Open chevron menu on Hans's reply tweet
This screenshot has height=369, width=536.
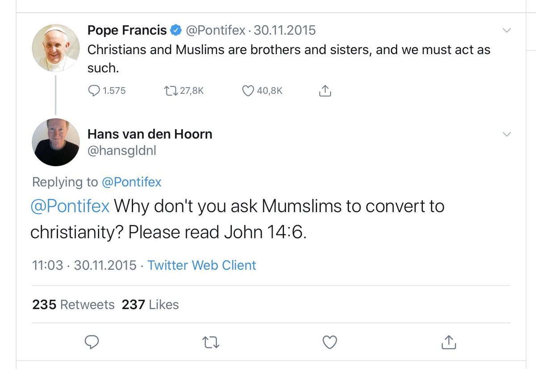click(507, 134)
